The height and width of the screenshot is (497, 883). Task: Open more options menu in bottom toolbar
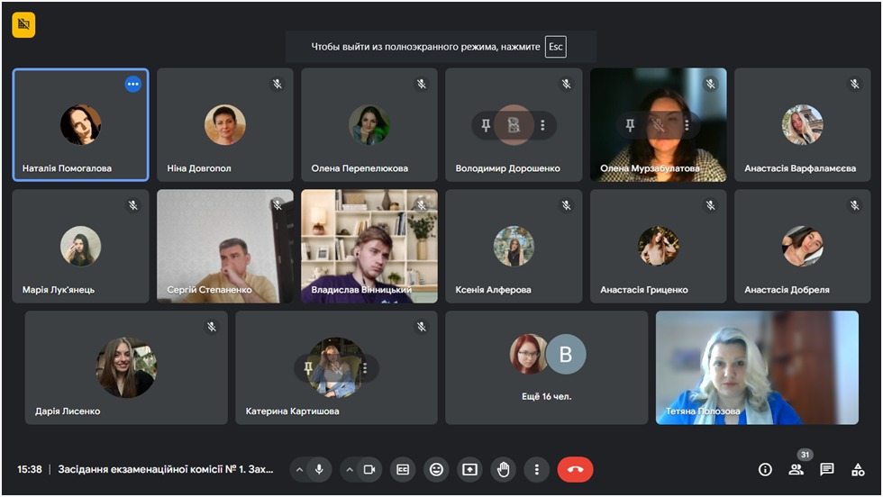(537, 469)
